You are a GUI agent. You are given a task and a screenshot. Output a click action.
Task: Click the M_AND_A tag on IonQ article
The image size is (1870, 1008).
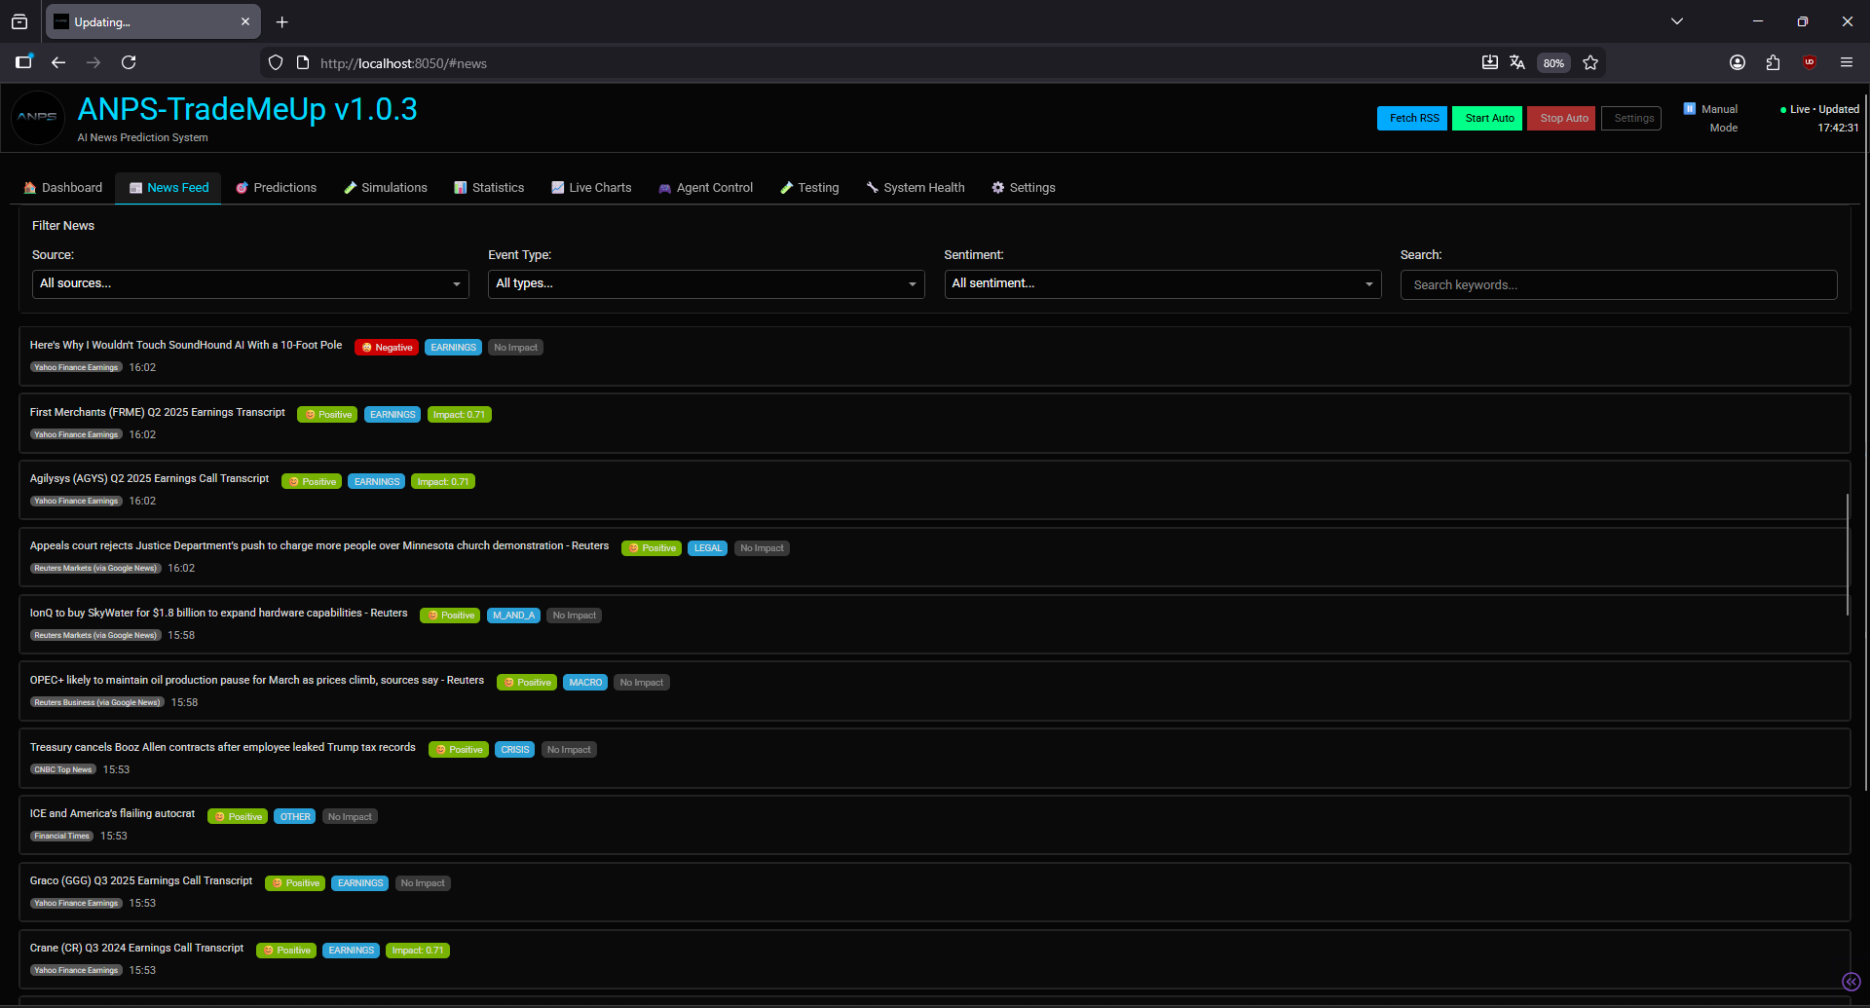pos(513,616)
